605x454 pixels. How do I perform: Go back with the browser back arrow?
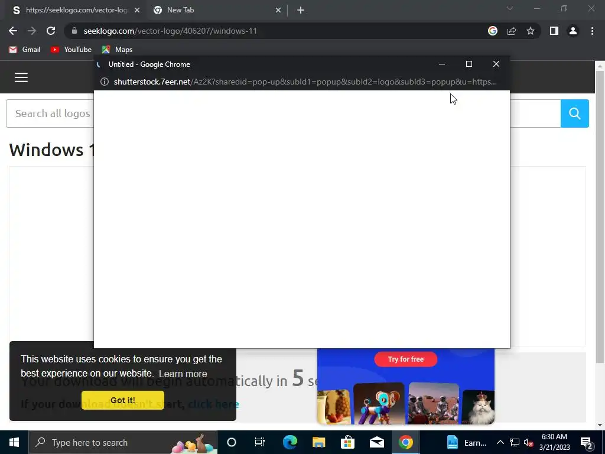point(13,31)
